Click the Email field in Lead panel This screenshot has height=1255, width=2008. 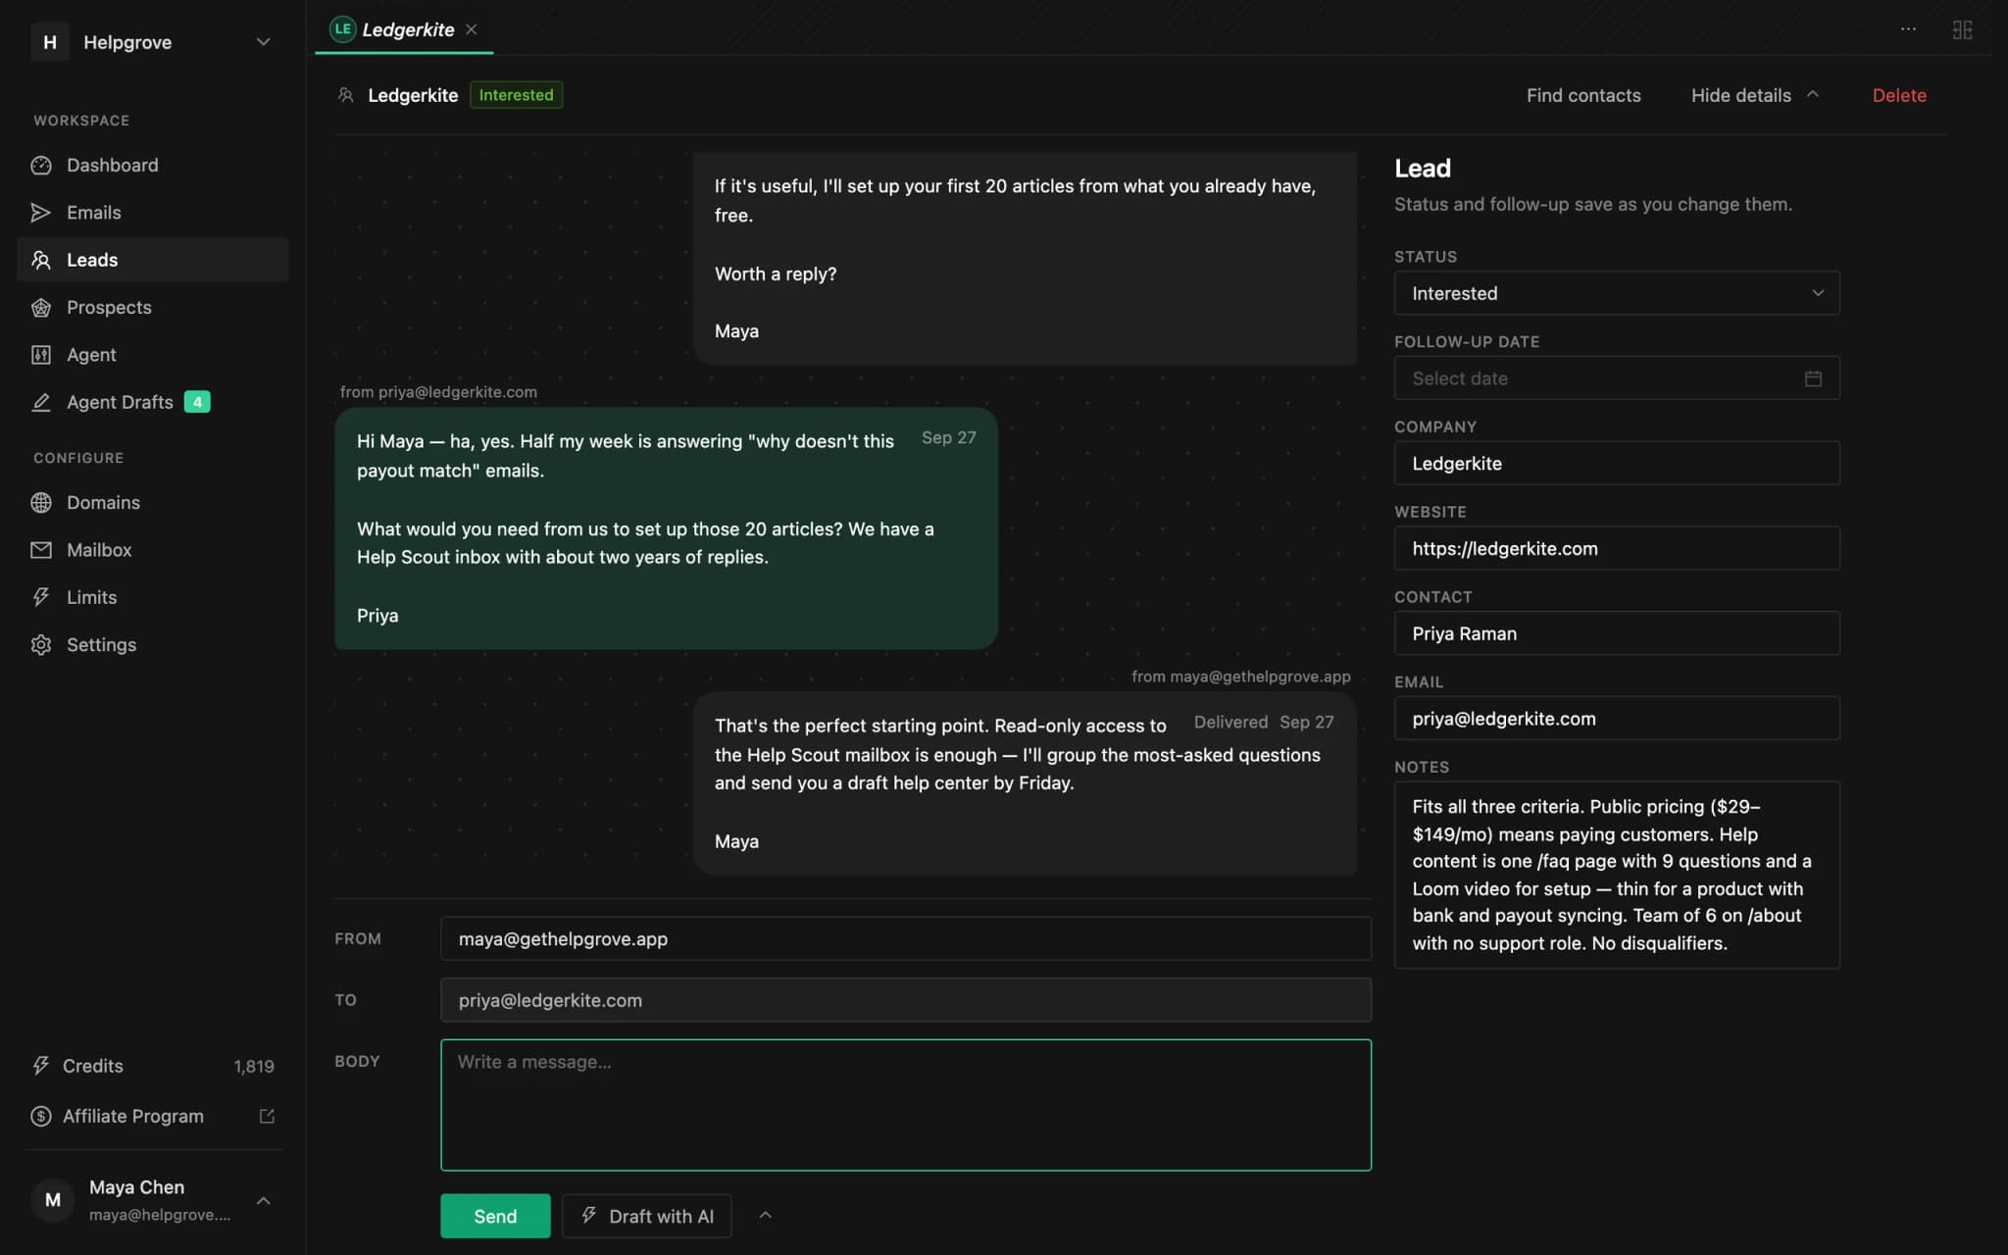1617,719
